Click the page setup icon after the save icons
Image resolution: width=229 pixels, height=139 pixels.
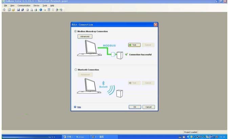pos(27,10)
